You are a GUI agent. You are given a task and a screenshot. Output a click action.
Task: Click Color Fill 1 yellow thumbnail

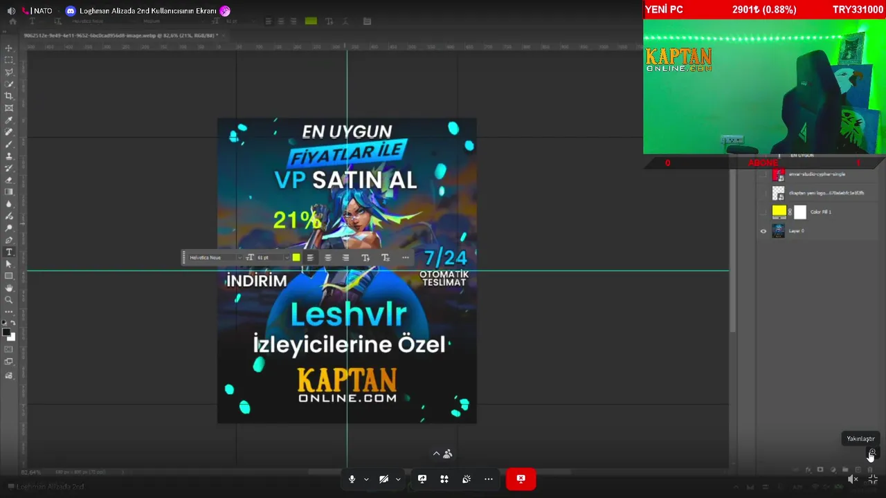click(x=779, y=212)
